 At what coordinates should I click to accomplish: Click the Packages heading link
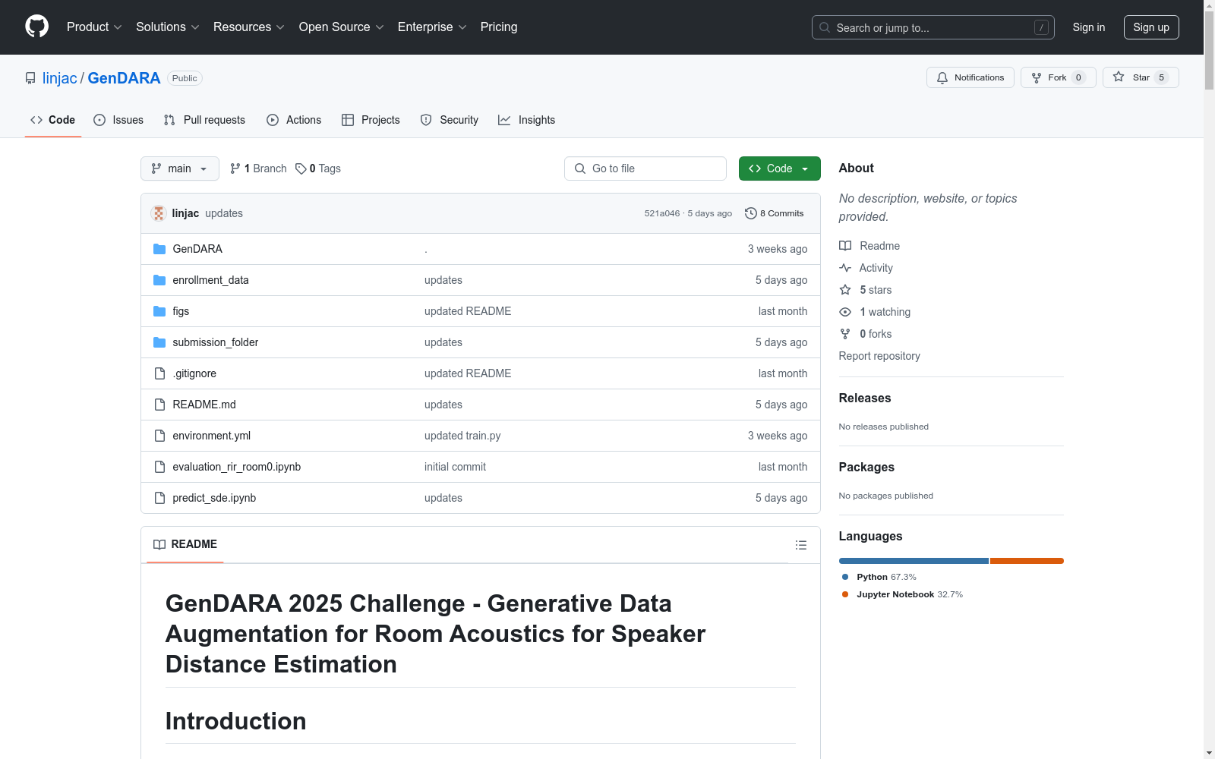click(x=866, y=467)
